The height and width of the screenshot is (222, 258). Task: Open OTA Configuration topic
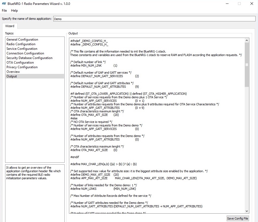(20, 63)
